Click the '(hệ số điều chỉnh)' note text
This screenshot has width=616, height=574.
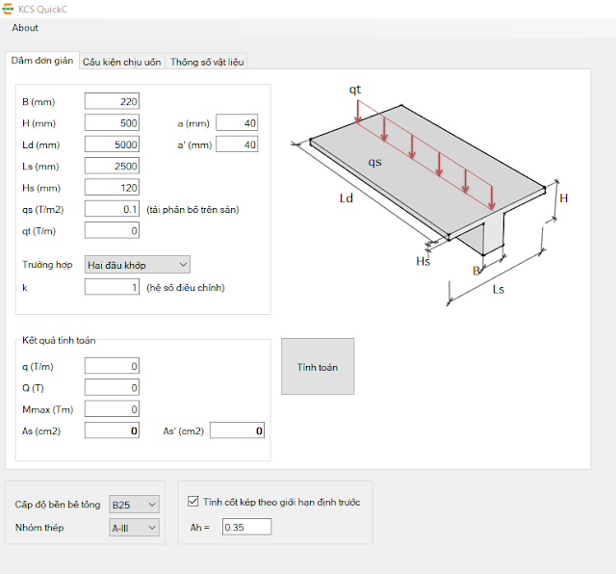point(186,288)
